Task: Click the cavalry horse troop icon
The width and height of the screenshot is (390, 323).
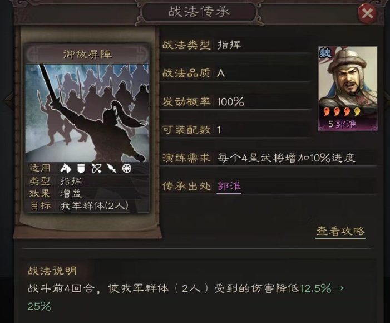Action: (66, 169)
